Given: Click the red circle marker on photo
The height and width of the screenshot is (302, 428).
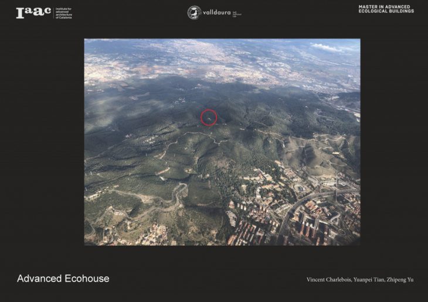Looking at the screenshot, I should [x=209, y=117].
